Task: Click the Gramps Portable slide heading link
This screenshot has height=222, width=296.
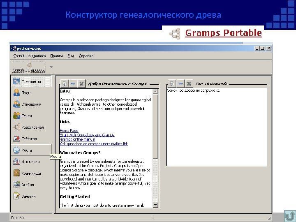Action: coord(224,33)
